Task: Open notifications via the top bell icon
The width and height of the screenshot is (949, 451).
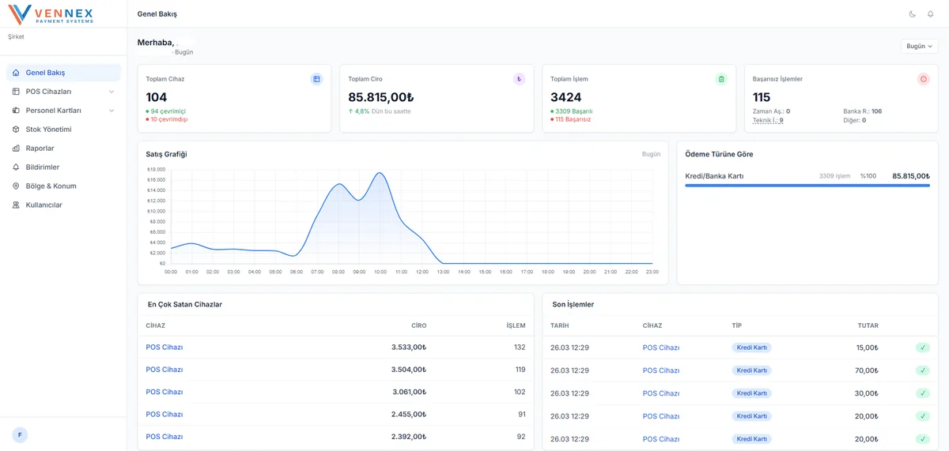Action: click(930, 13)
